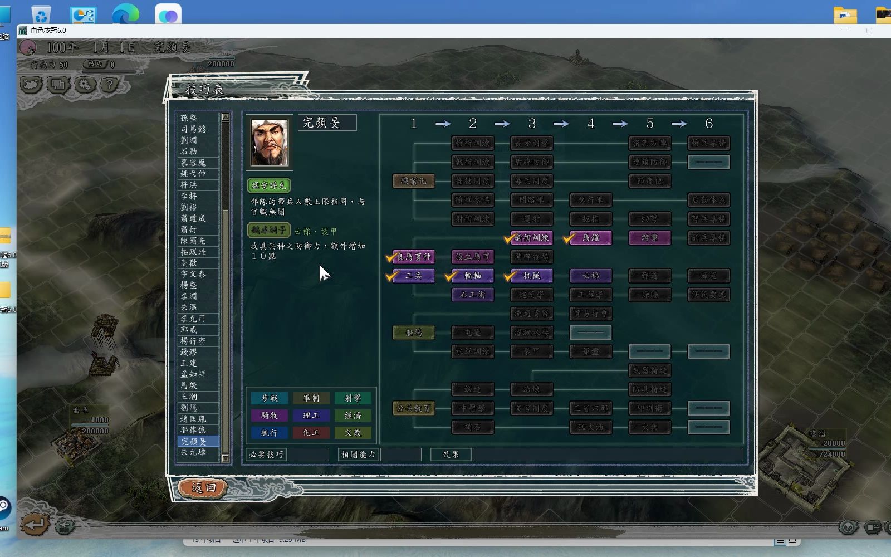
Task: Select the 石工術 skill node
Action: tap(472, 295)
